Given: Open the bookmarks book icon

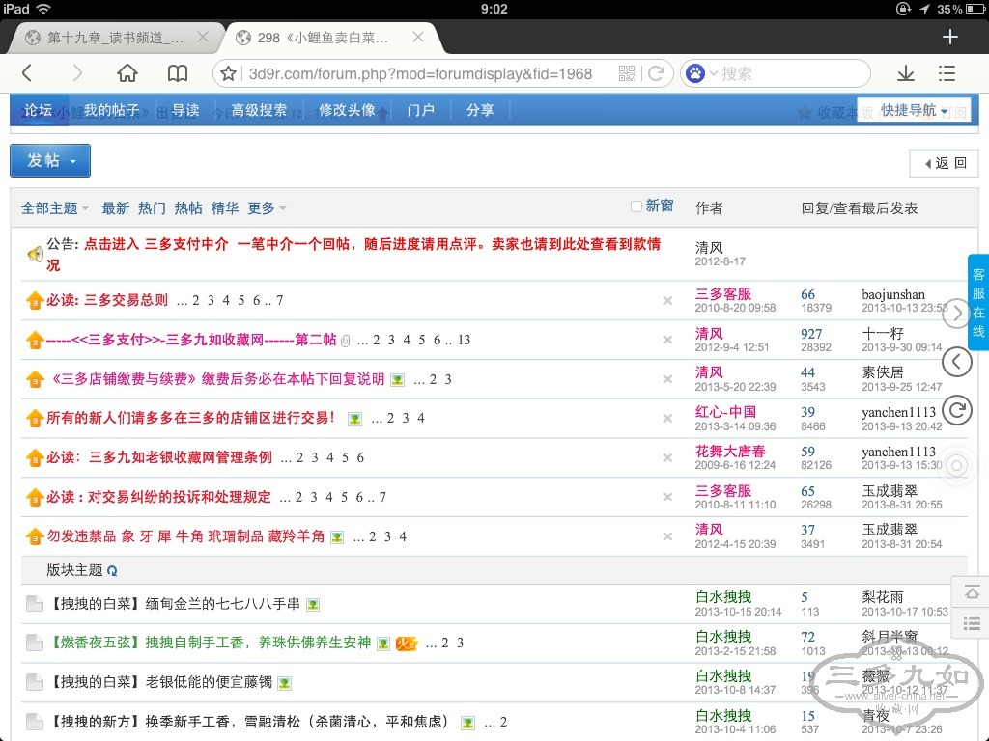Looking at the screenshot, I should (178, 73).
